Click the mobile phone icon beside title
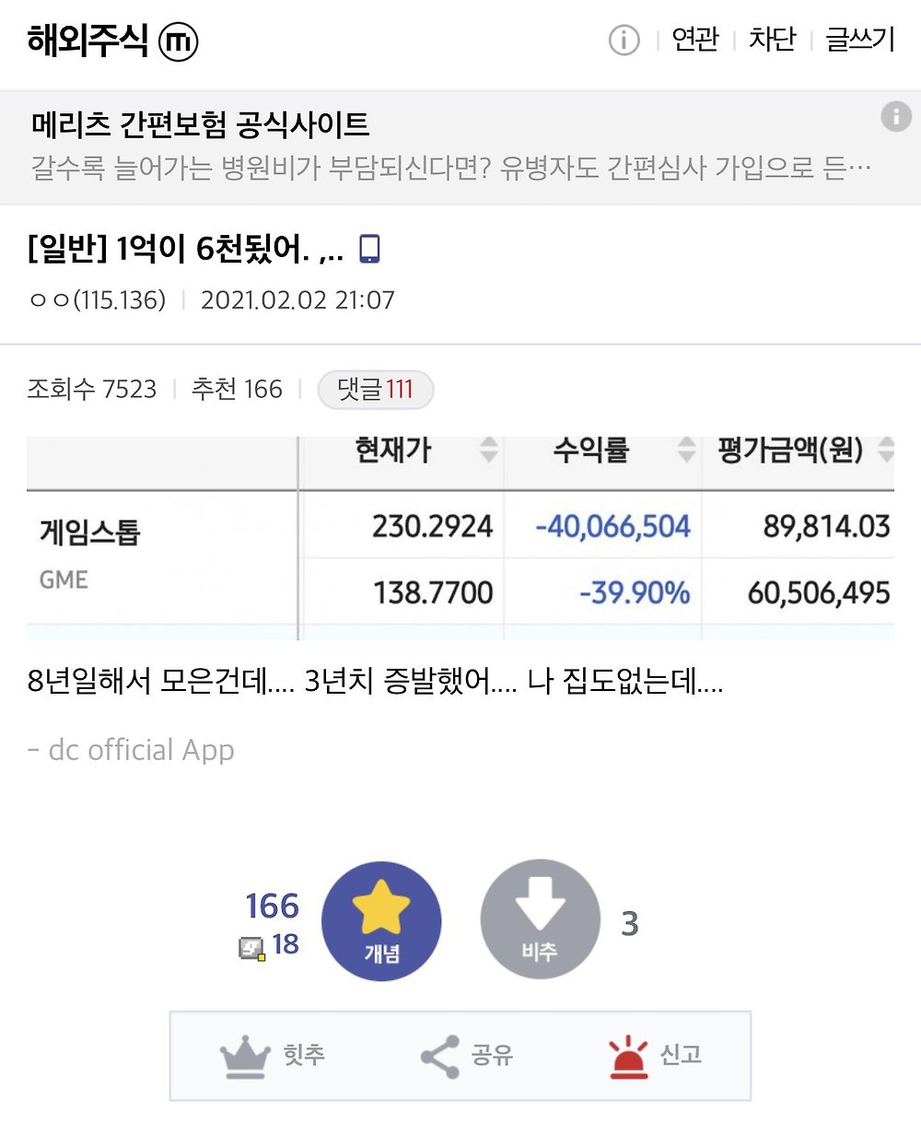 pos(369,249)
